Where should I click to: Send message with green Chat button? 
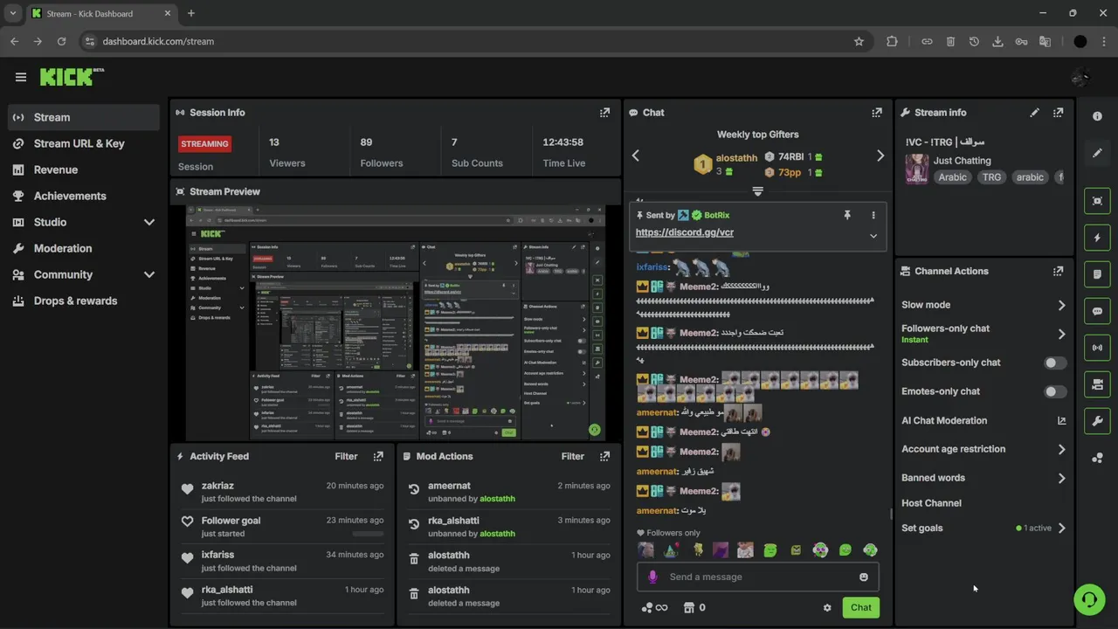point(861,608)
